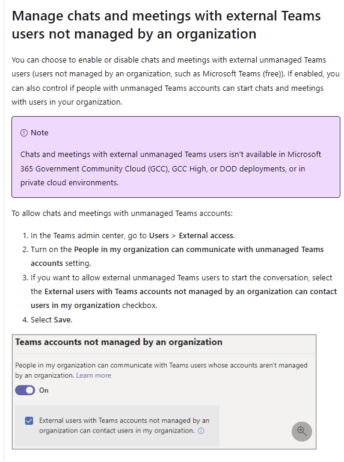Screen dimensions: 344x462
Task: Toggle off the unmanaged Teams accounts switch
Action: [25, 390]
